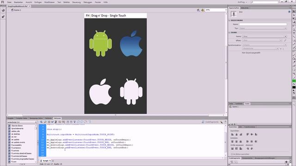Select the green Android logo on stage
The width and height of the screenshot is (296, 166).
[100, 43]
